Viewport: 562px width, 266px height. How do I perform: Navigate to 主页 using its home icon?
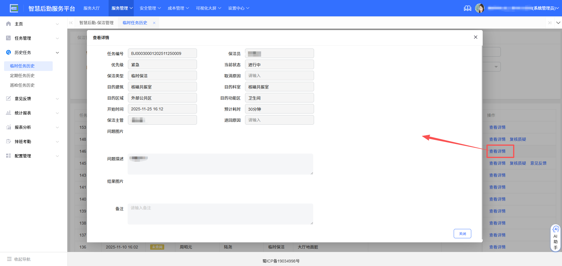[8, 24]
